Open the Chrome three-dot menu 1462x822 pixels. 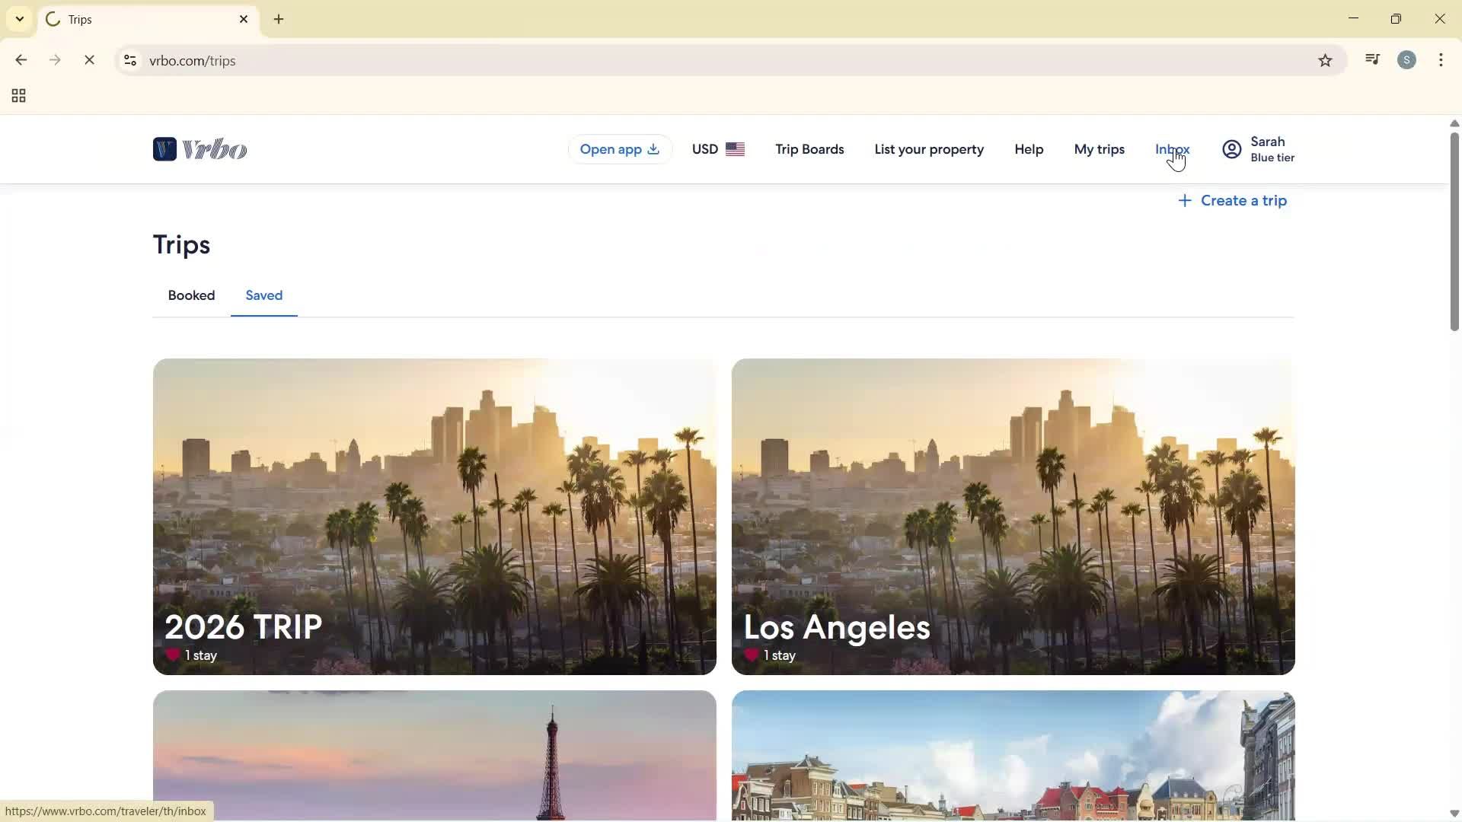pos(1441,59)
